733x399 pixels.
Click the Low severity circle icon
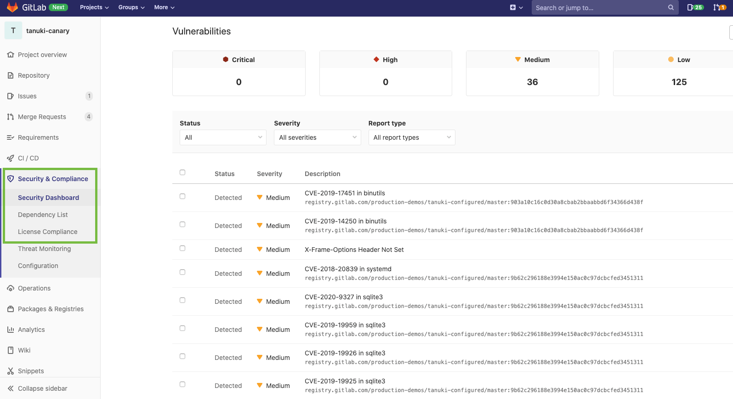coord(671,59)
